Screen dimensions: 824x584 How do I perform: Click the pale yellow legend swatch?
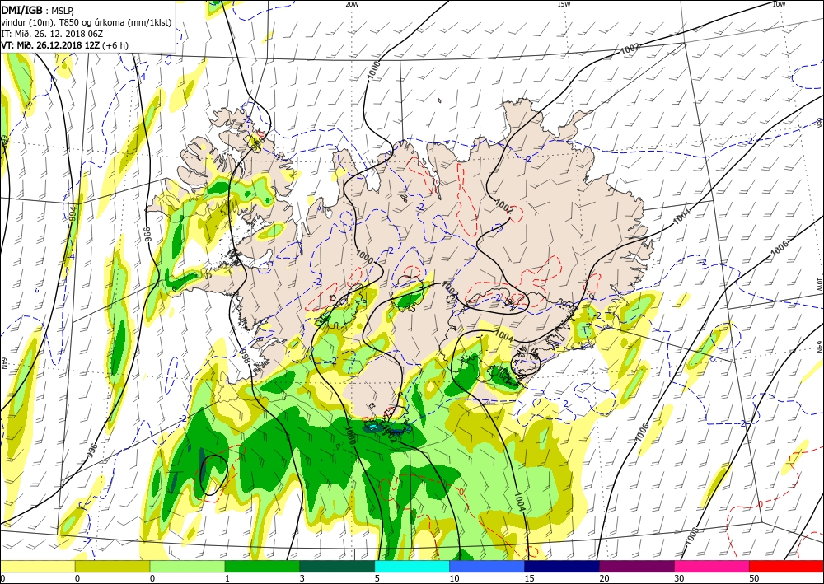tap(37, 566)
